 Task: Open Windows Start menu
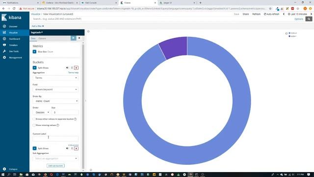coord(3,175)
